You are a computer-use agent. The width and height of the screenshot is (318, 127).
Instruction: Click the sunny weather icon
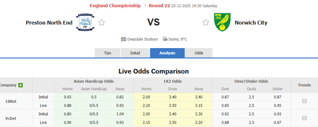click(x=165, y=39)
